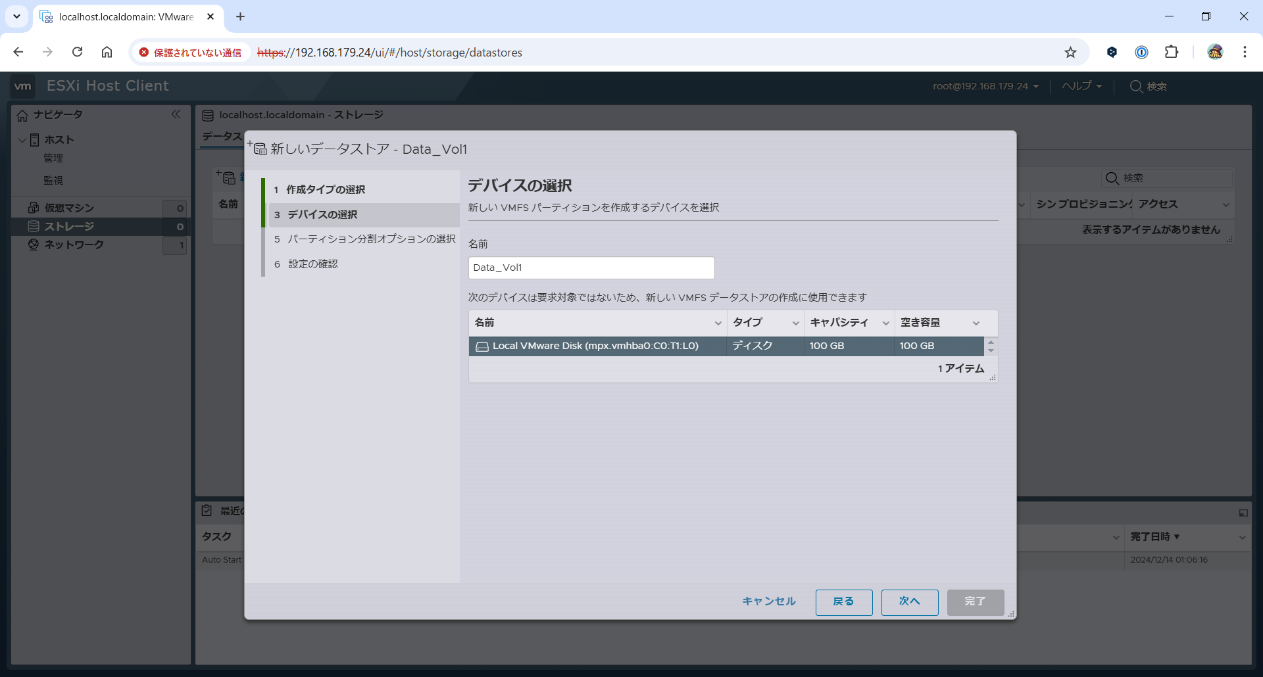Click the Back button in wizard
1263x677 pixels.
point(844,602)
